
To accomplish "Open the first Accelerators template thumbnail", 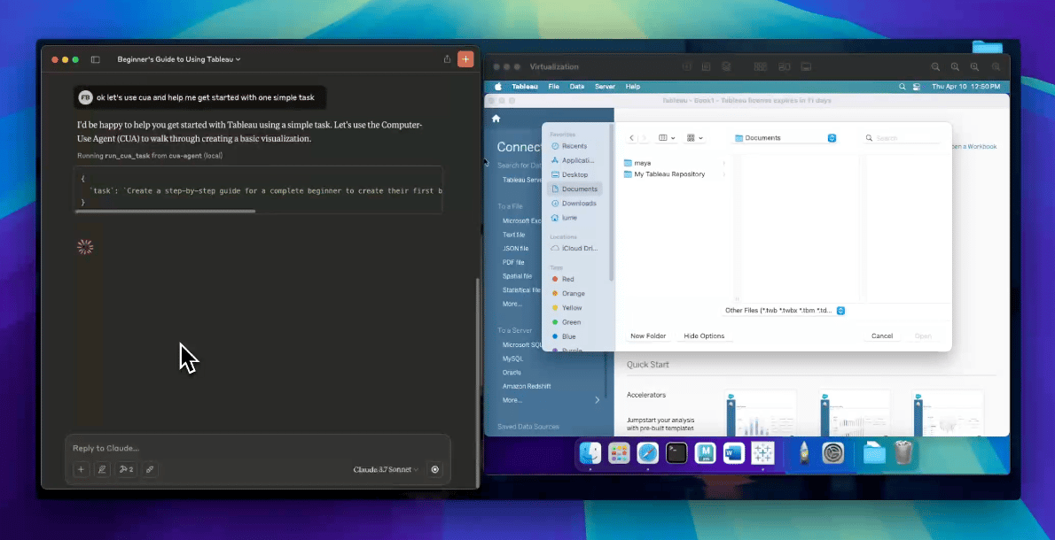I will click(x=761, y=413).
